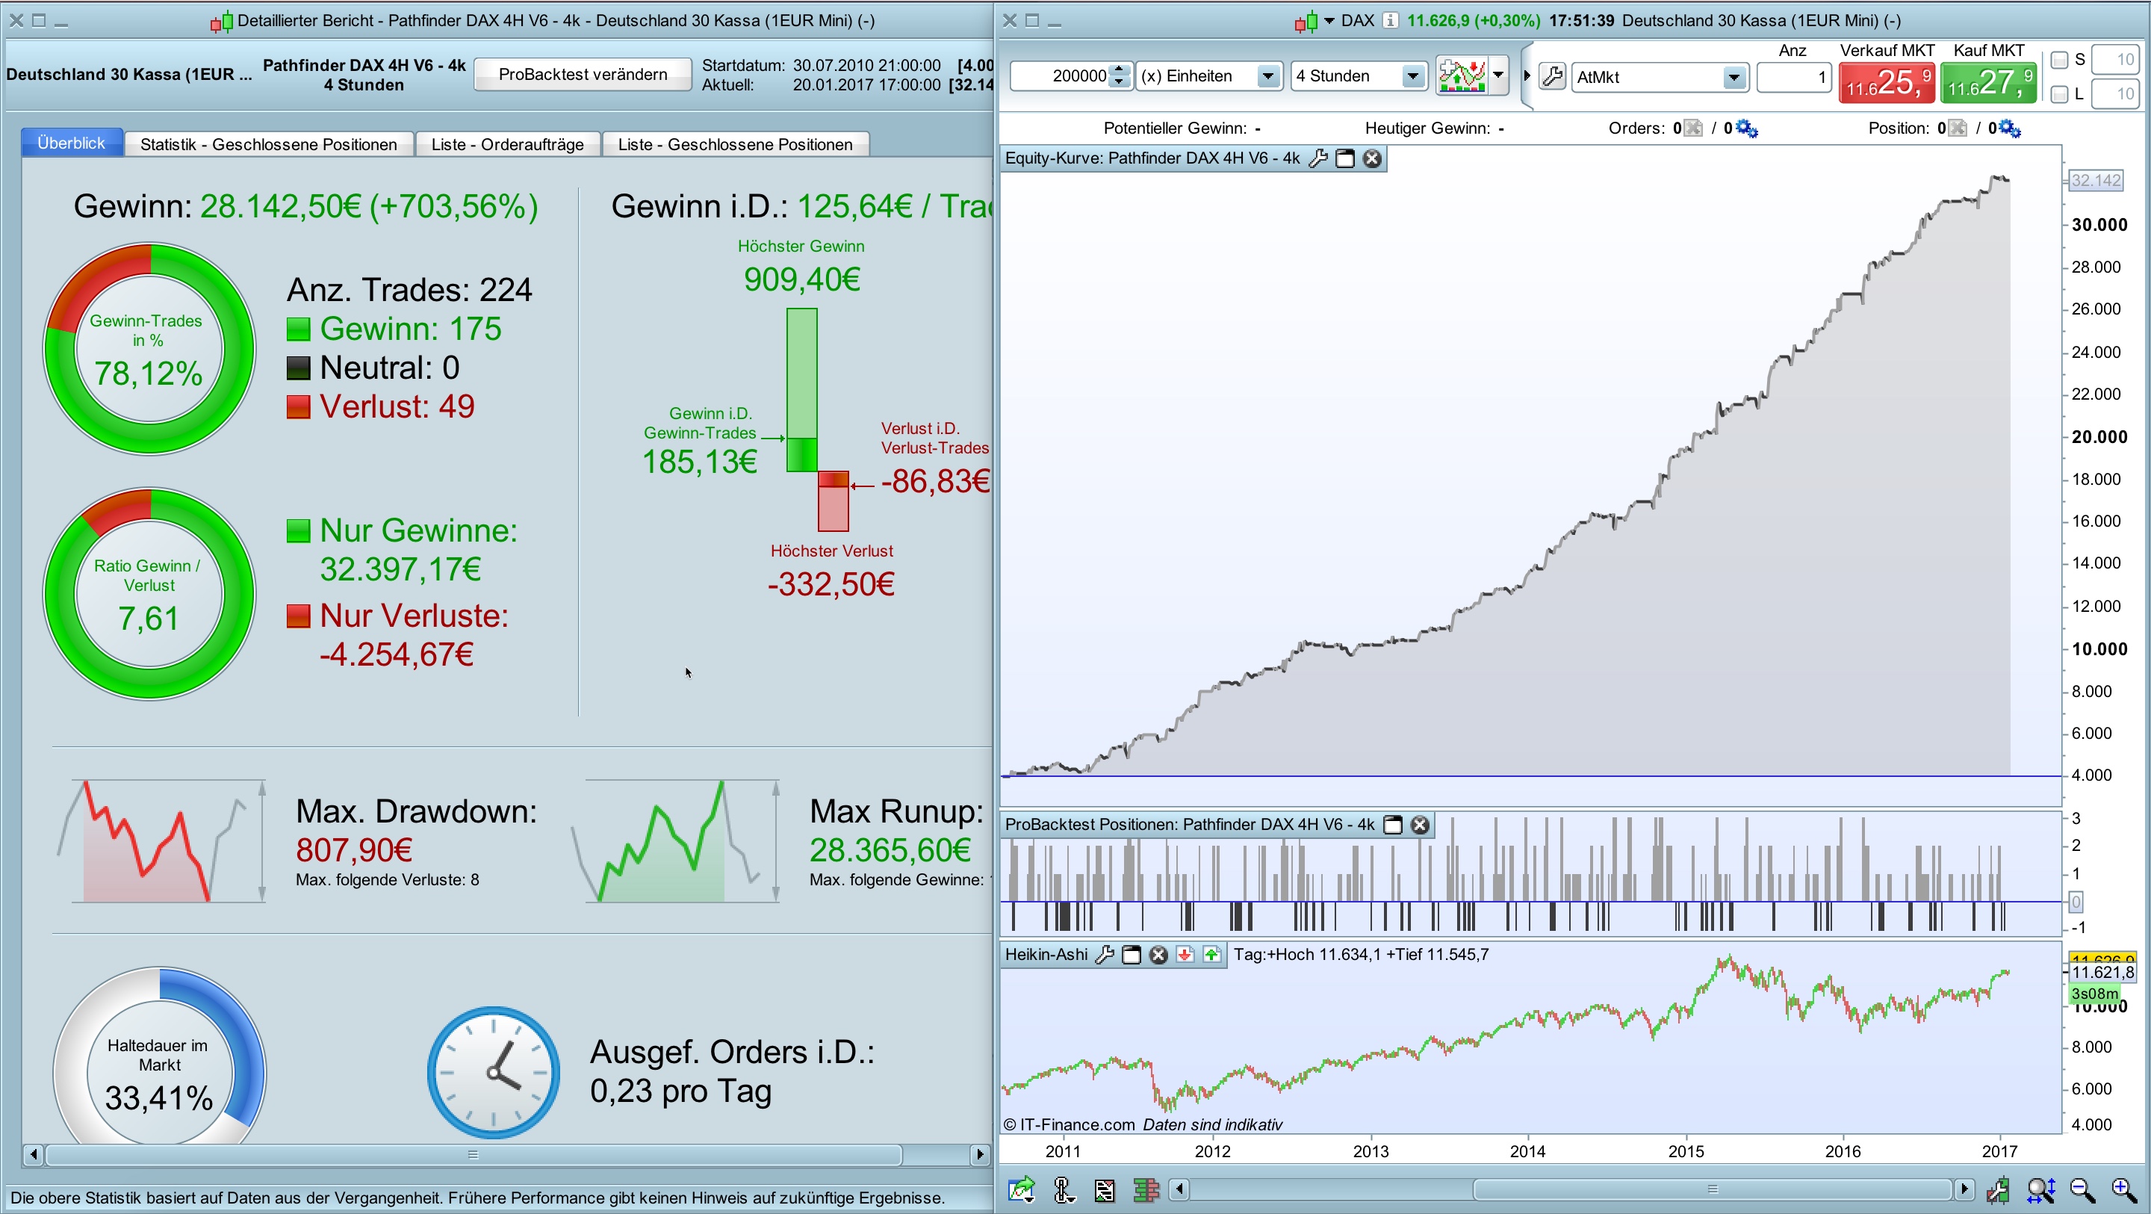
Task: Switch to Statistik - Geschlossene Positionen tab
Action: coord(268,144)
